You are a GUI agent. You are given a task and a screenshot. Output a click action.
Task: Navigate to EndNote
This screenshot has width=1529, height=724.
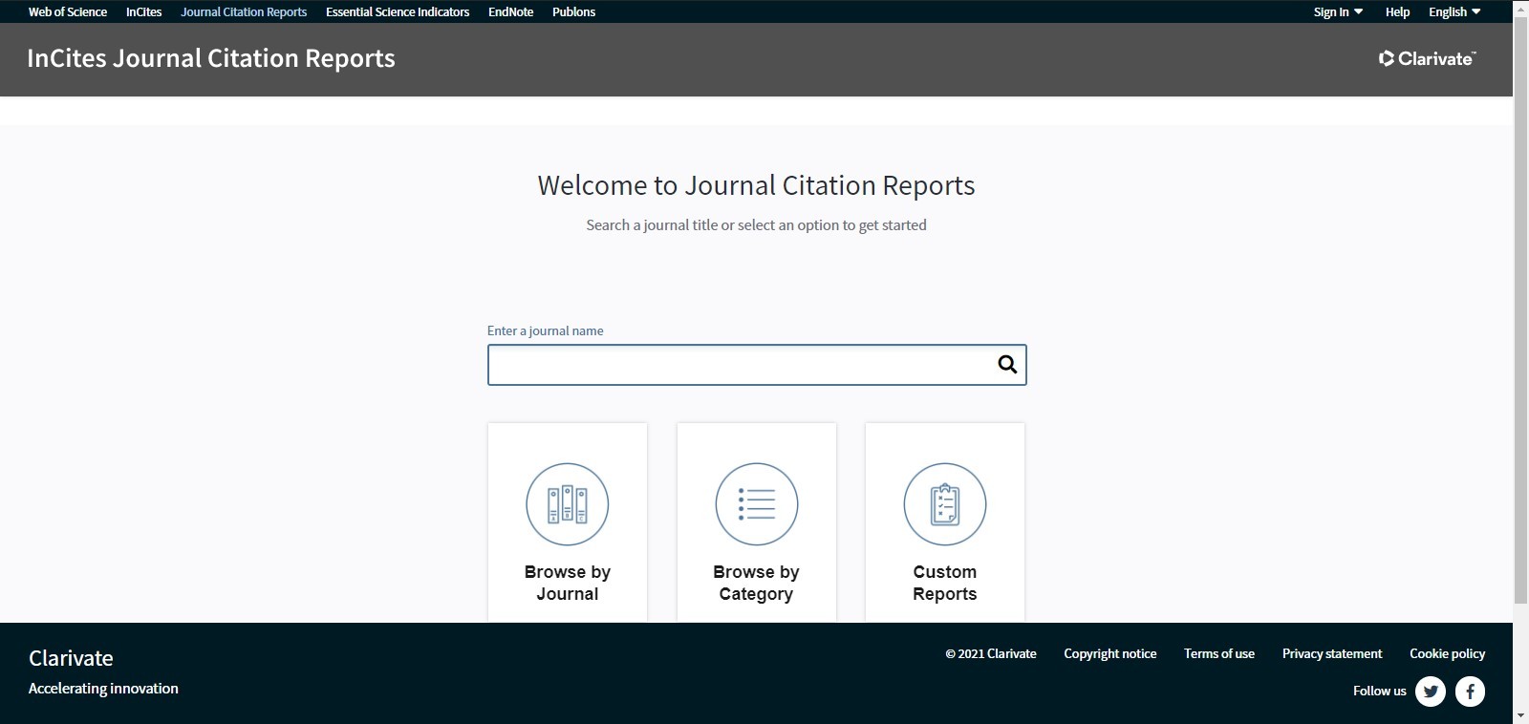(x=511, y=11)
